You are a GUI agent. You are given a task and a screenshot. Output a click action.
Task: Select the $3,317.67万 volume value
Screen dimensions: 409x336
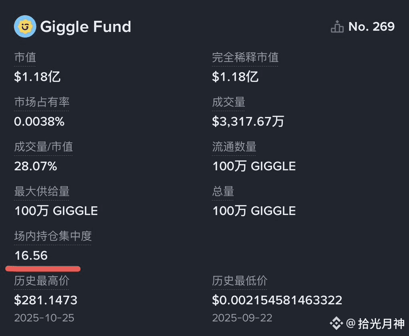click(248, 122)
